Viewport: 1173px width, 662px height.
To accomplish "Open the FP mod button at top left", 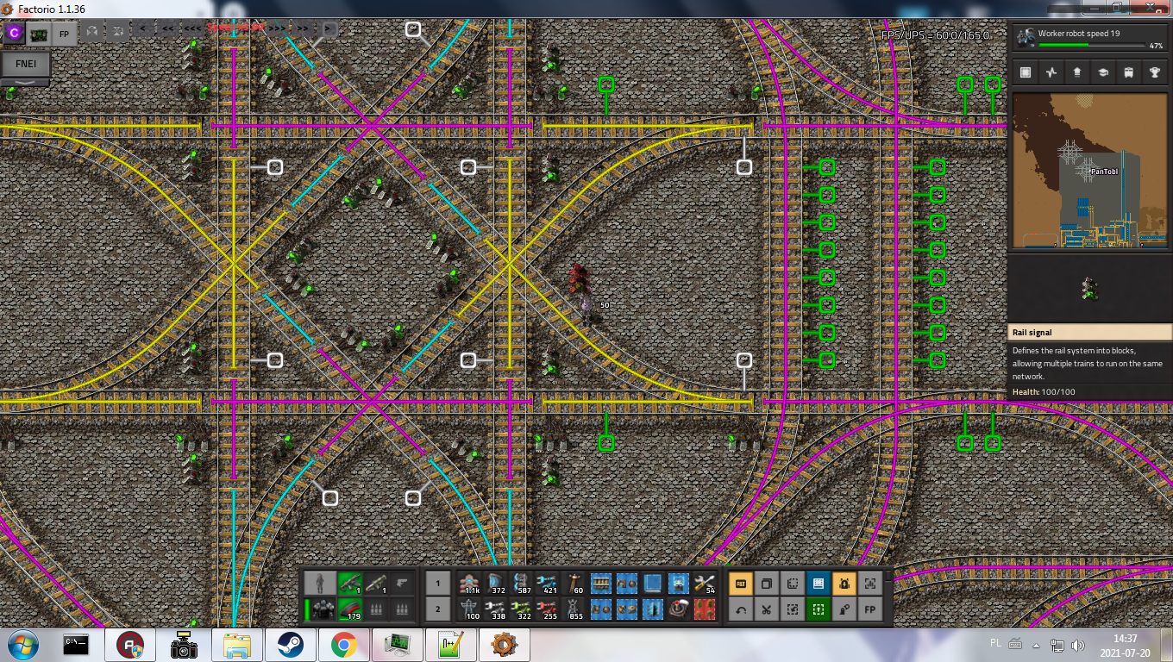I will point(63,34).
